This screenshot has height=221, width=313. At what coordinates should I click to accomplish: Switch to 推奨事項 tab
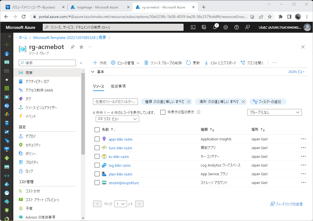(118, 86)
